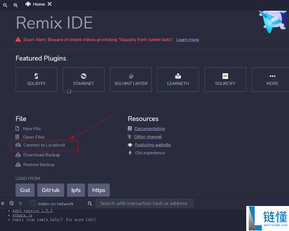Select Connect to Localhost
Image resolution: width=289 pixels, height=231 pixels.
pyautogui.click(x=44, y=145)
